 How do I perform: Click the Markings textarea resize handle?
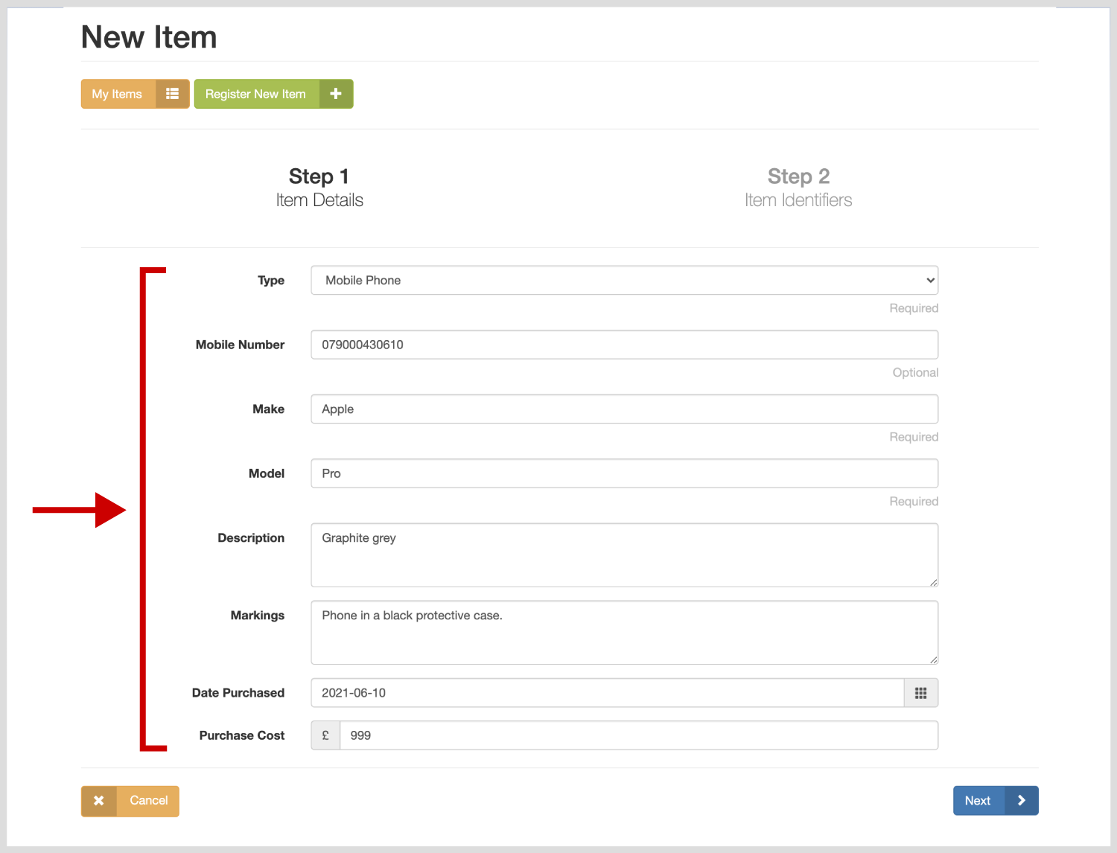coord(933,659)
